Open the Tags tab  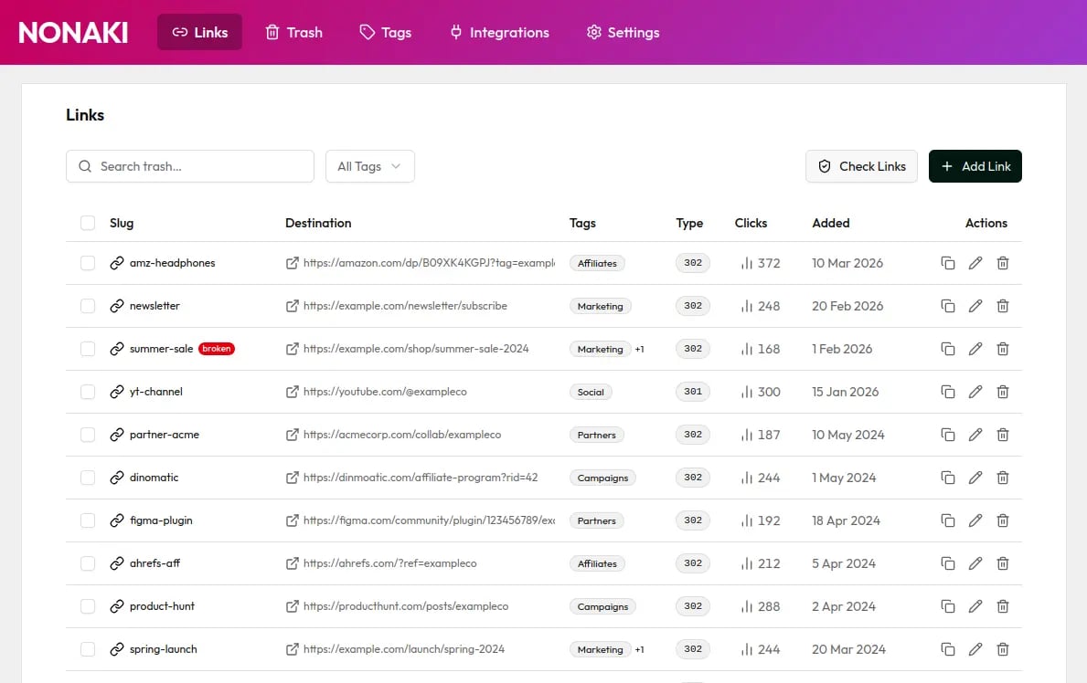(x=386, y=32)
